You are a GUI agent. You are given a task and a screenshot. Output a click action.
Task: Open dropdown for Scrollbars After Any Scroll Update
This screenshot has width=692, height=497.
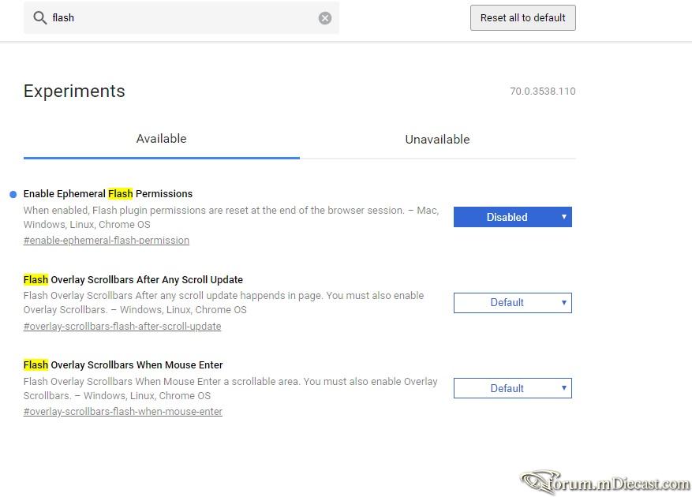point(513,303)
